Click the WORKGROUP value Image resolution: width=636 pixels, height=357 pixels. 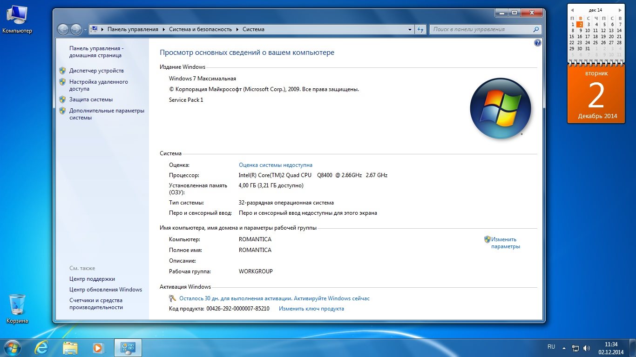click(x=256, y=271)
